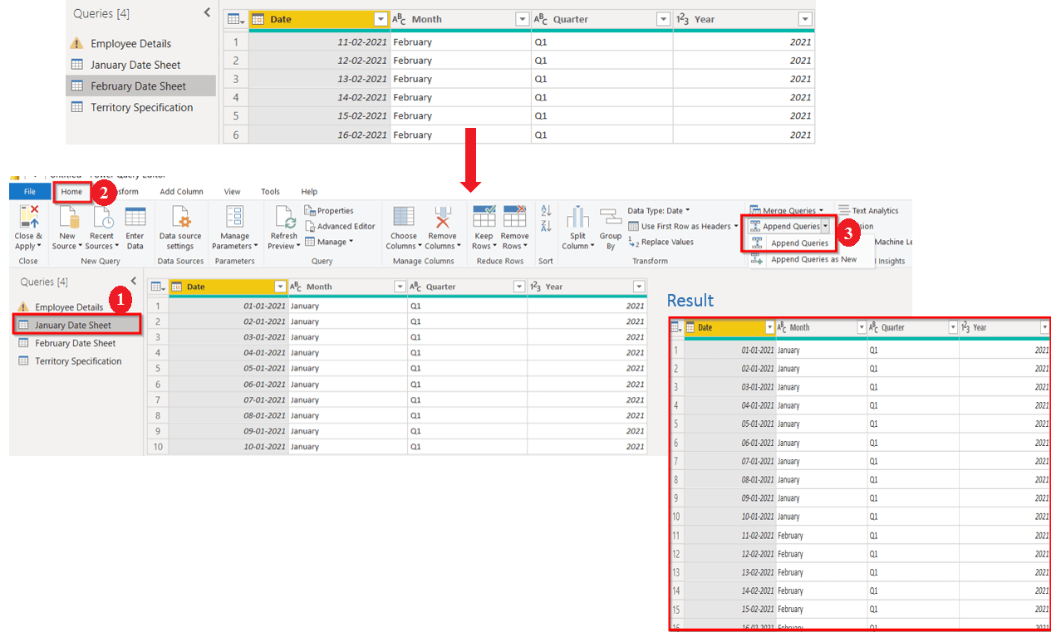This screenshot has height=632, width=1061.
Task: Open the Advanced Editor
Action: pos(340,224)
